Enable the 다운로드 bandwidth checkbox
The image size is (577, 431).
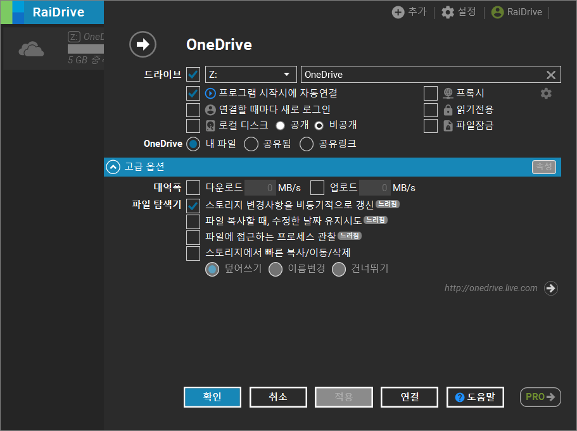[x=193, y=187]
